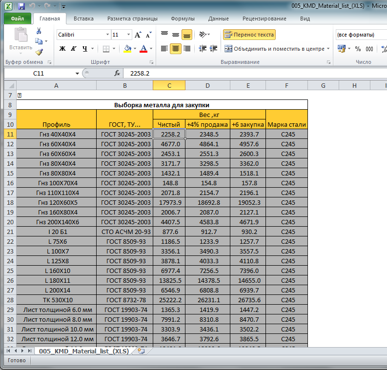This screenshot has width=387, height=370.
Task: Open the Формулы ribbon tab
Action: pyautogui.click(x=183, y=19)
